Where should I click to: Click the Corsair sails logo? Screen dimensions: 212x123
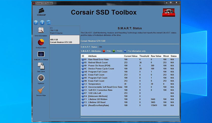[41, 12]
